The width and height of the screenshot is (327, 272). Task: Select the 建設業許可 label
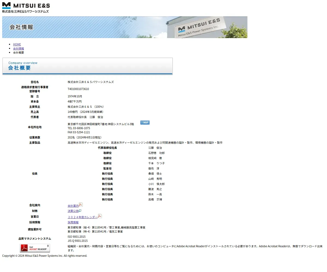coord(35,229)
